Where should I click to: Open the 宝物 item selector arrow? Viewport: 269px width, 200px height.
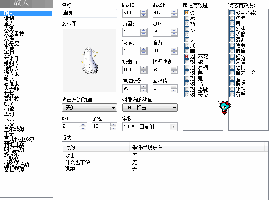(173, 127)
